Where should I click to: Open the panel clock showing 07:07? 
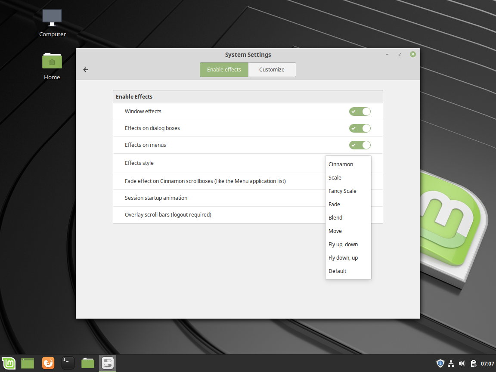tap(487, 364)
